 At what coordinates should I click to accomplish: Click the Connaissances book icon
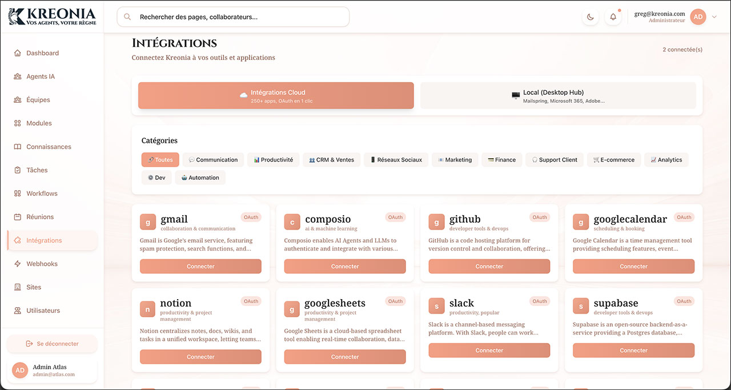17,146
